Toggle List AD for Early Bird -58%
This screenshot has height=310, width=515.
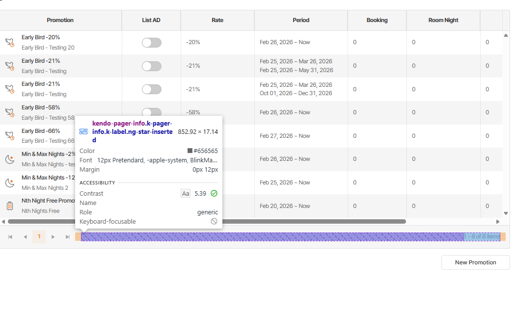pyautogui.click(x=151, y=112)
